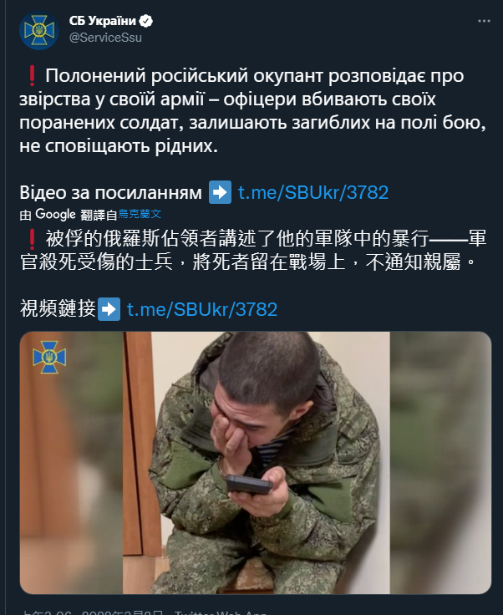This screenshot has height=615, width=503.
Task: Click the 由 Google 翻譯自 attribution text
Action: click(69, 214)
